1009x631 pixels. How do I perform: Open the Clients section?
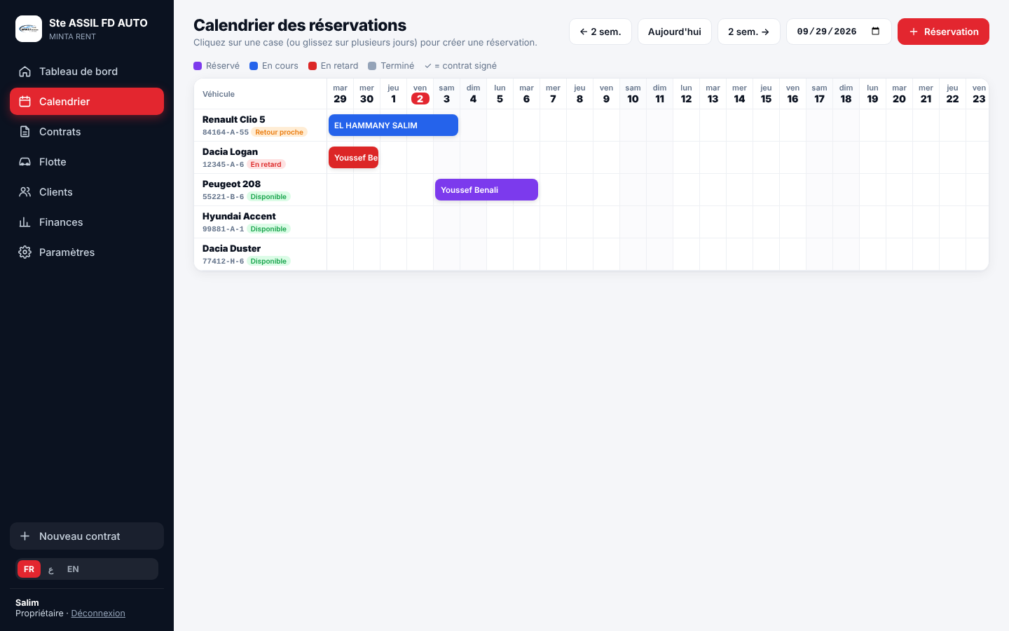(x=87, y=192)
